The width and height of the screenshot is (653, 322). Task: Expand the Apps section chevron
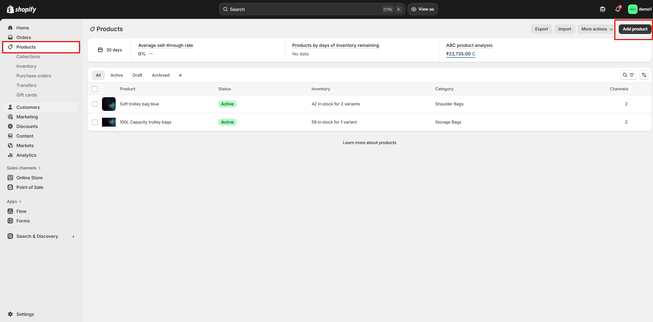[20, 202]
